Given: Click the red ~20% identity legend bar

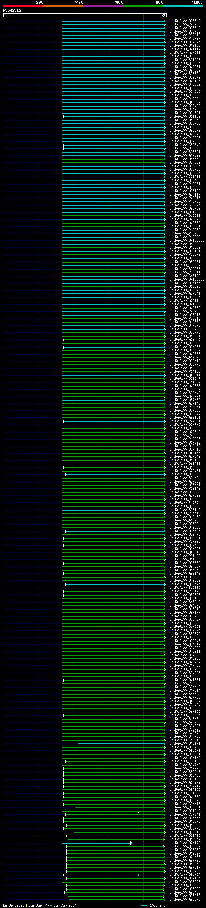Looking at the screenshot, I should coord(23,6).
